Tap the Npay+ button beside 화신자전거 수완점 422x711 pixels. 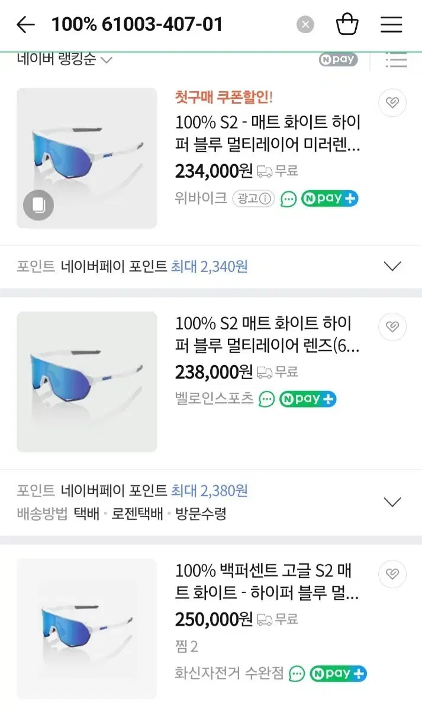[x=337, y=673]
